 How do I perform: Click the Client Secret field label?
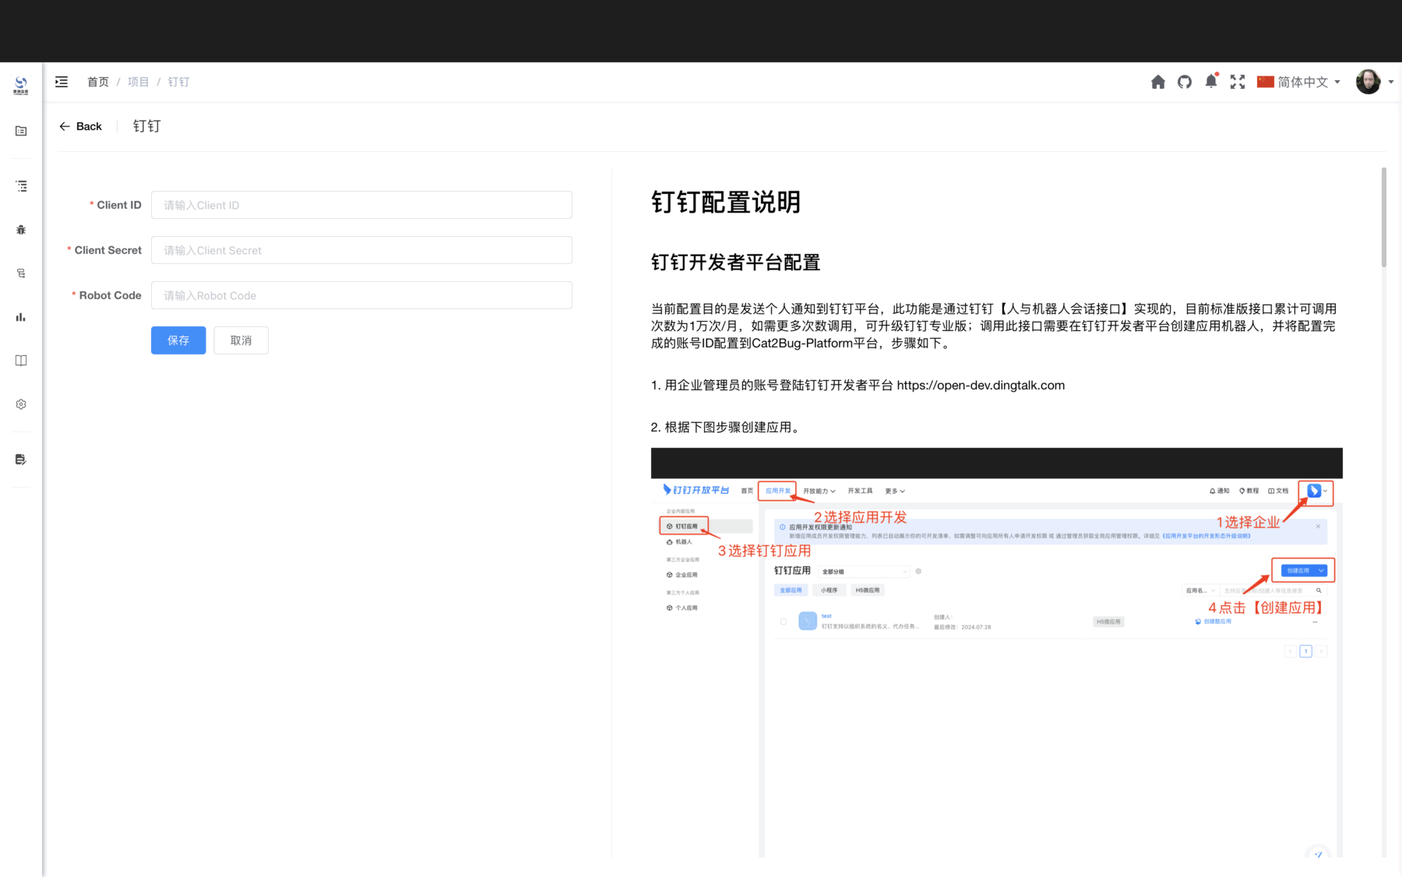click(x=108, y=250)
